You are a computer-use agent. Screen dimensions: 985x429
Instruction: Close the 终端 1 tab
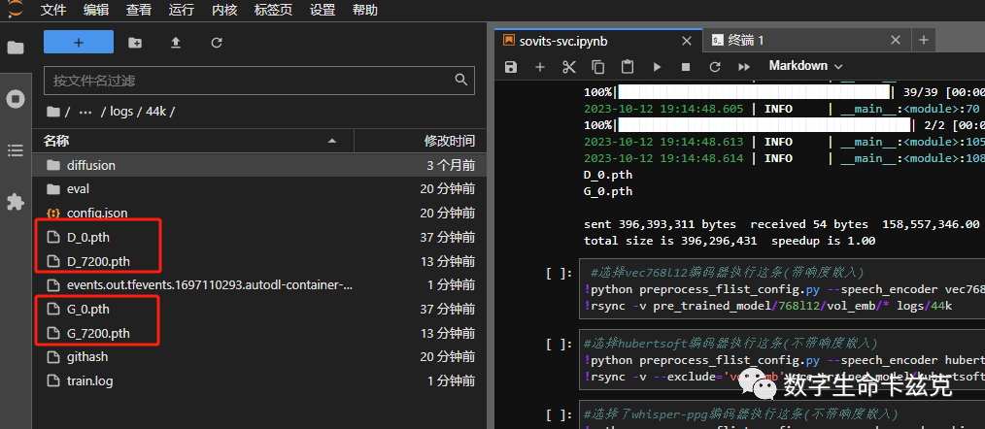896,40
